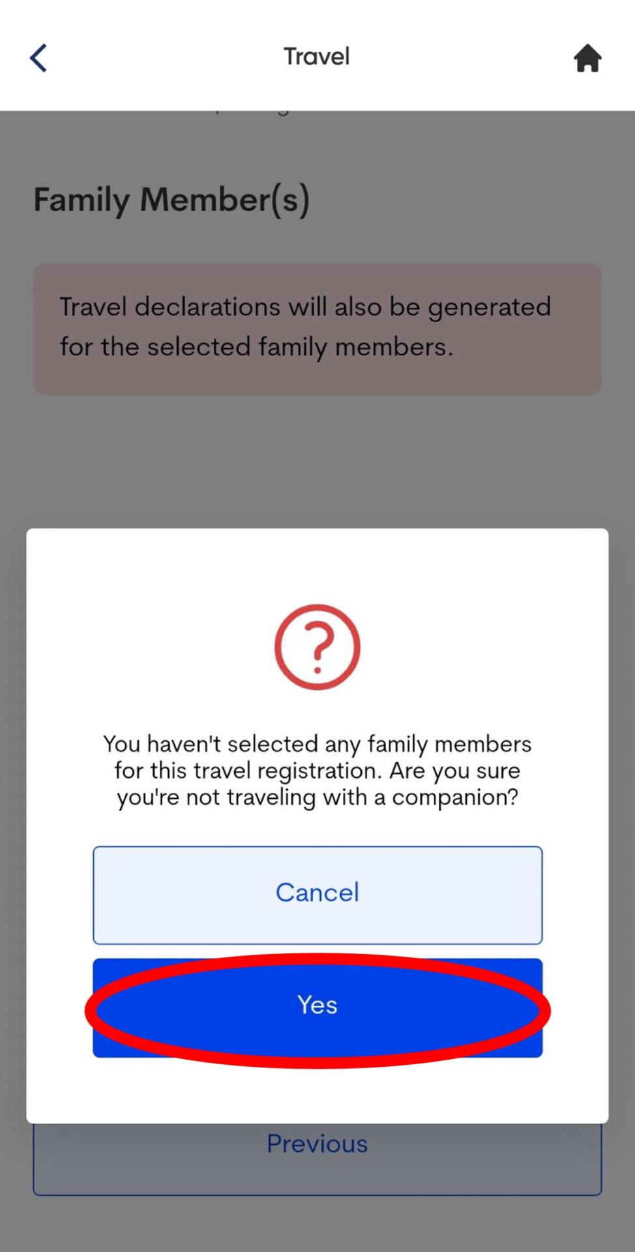Tap the black house icon
Image resolution: width=635 pixels, height=1252 pixels.
(587, 58)
